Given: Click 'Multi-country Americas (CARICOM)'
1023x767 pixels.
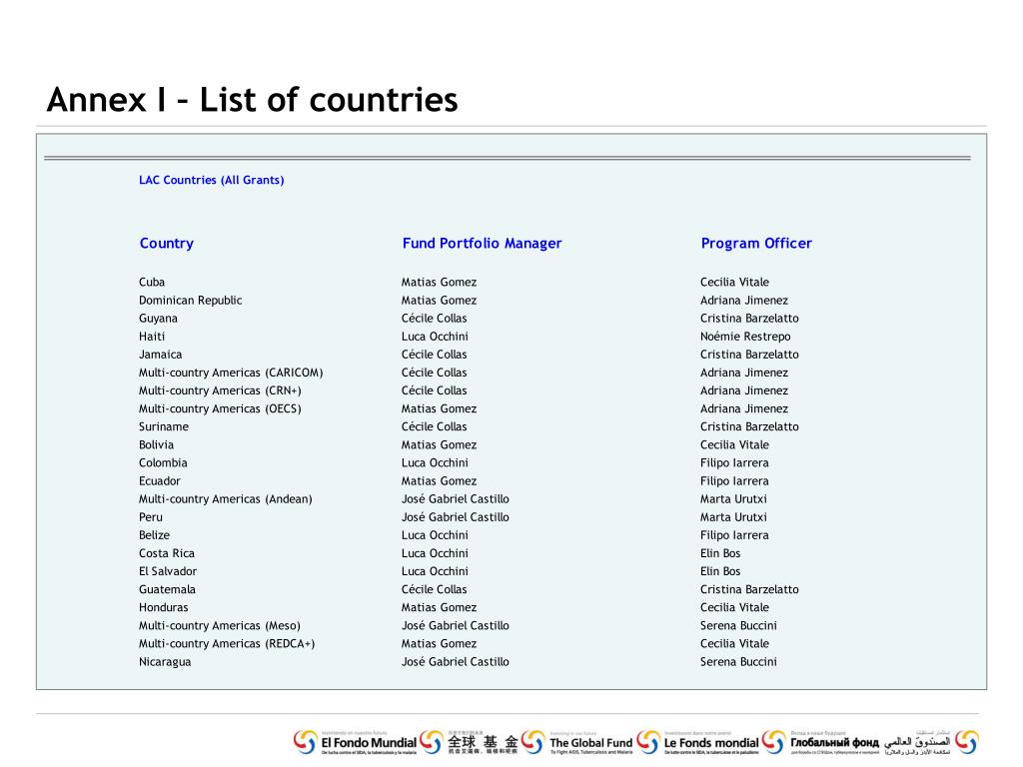Looking at the screenshot, I should tap(231, 373).
